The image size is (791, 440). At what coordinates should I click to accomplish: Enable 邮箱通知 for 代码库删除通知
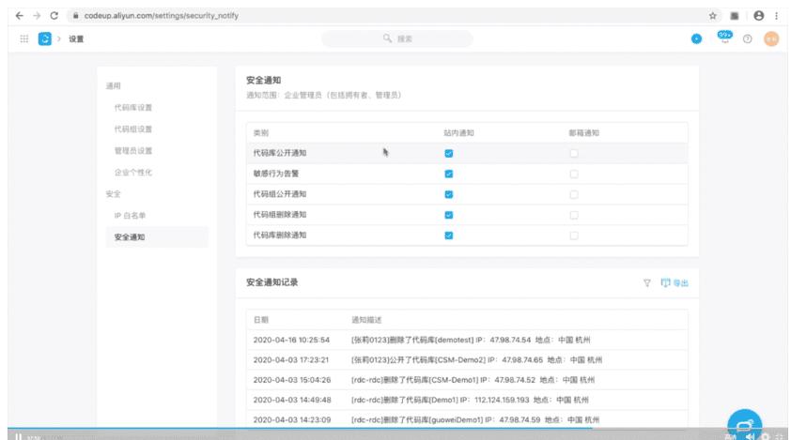[x=574, y=235]
